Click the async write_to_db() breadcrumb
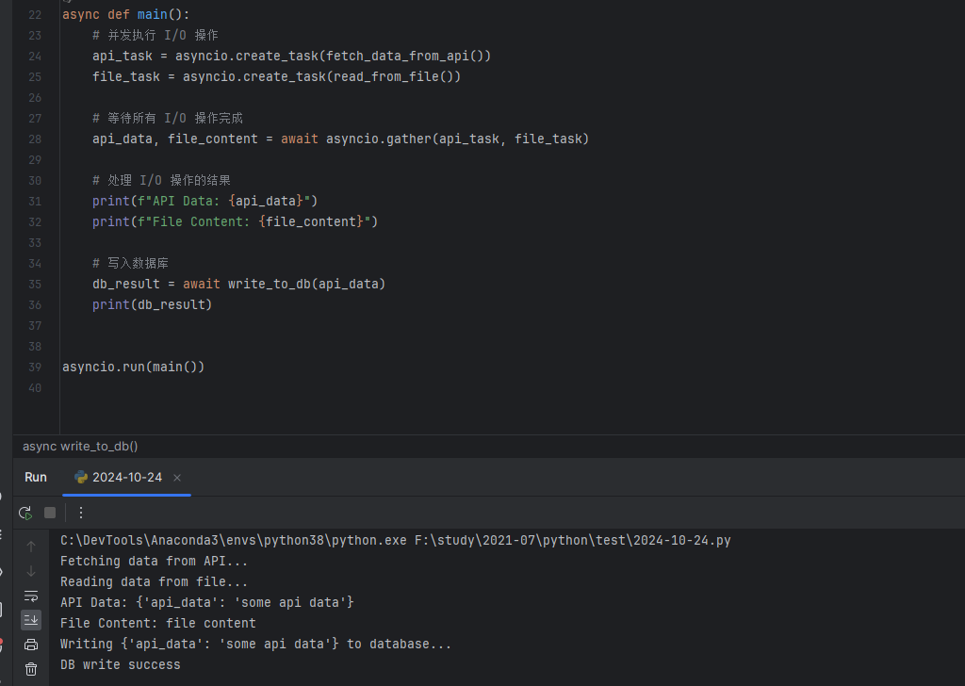The width and height of the screenshot is (965, 686). coord(80,447)
